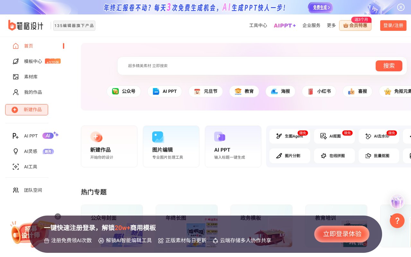The width and height of the screenshot is (411, 257).
Task: Open the 小红书 template category
Action: tap(319, 91)
